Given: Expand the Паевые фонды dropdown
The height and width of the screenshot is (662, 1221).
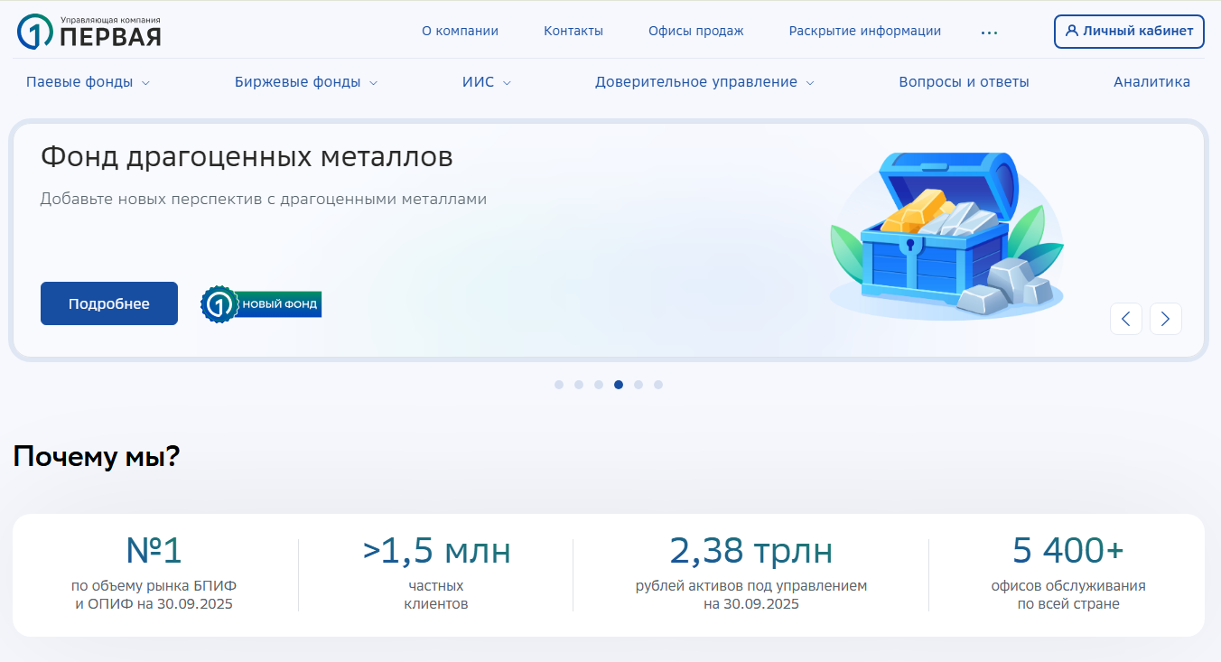Looking at the screenshot, I should pos(88,82).
